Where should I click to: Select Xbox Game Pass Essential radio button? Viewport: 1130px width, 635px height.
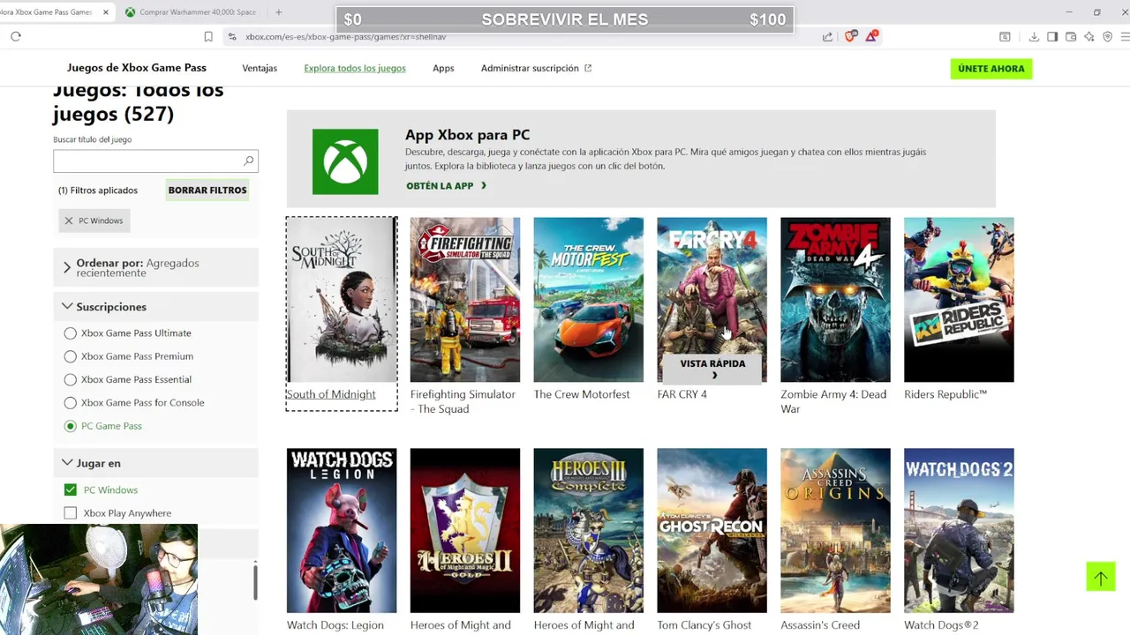[x=70, y=379]
